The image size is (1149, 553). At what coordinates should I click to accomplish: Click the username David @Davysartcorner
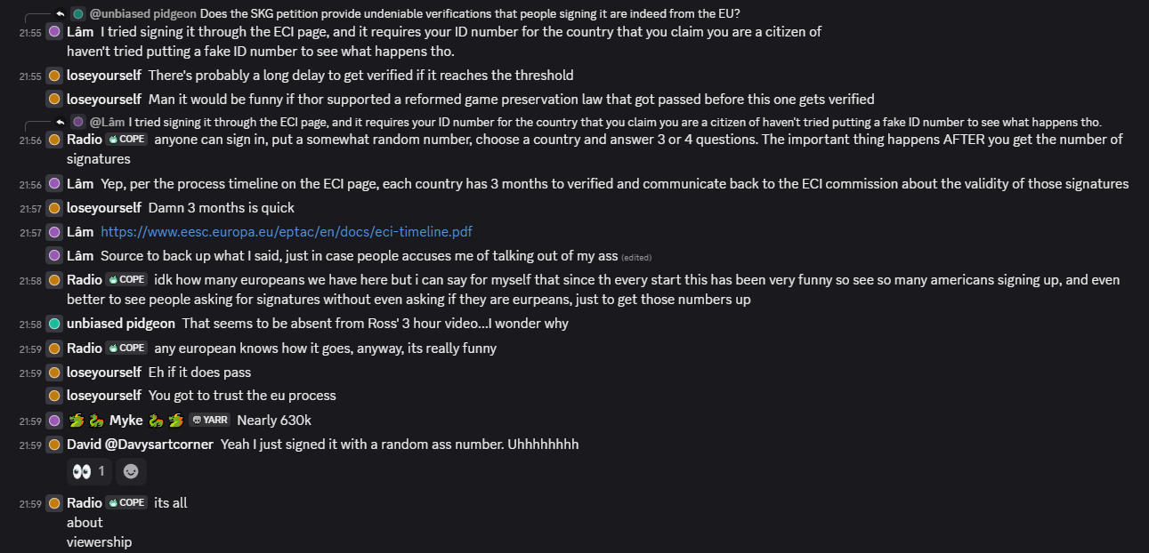point(141,444)
